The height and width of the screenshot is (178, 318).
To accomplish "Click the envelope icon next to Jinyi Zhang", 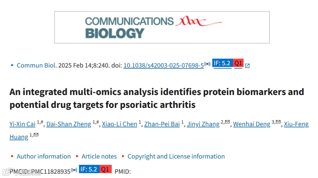I will coord(227,122).
